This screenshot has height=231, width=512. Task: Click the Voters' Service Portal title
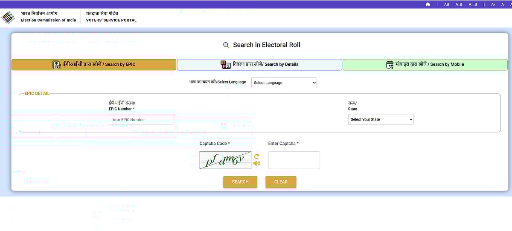[x=111, y=20]
